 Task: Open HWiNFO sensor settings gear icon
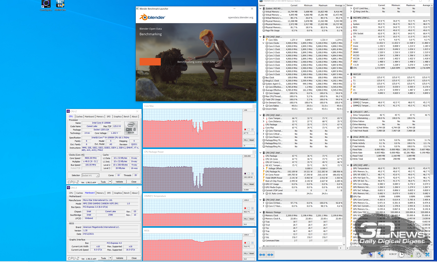click(x=418, y=255)
